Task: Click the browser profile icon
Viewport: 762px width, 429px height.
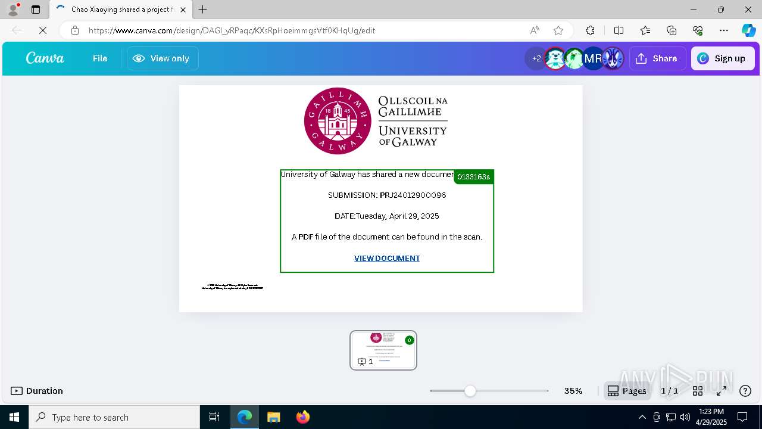Action: pos(13,10)
